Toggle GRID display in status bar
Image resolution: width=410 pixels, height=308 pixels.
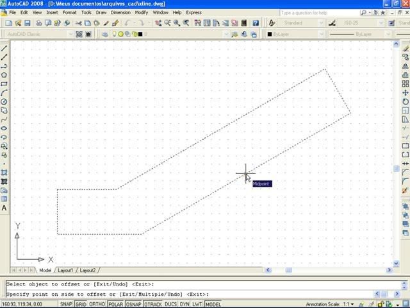click(81, 304)
